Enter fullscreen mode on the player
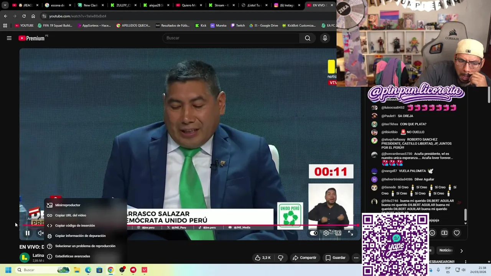The width and height of the screenshot is (491, 276). point(351,233)
